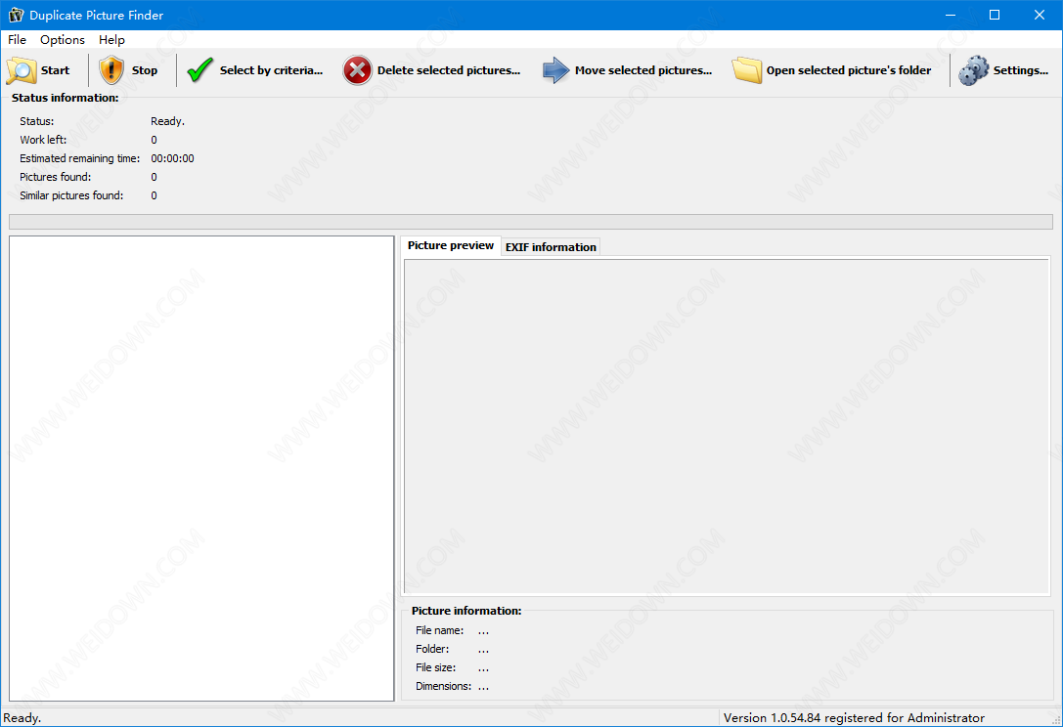This screenshot has height=727, width=1063.
Task: Click the empty picture preview area
Action: coord(727,426)
